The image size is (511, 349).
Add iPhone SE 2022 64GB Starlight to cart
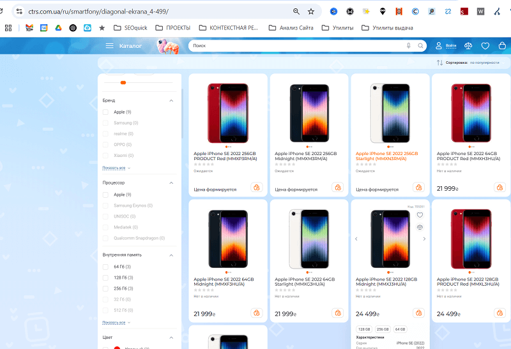(x=338, y=313)
